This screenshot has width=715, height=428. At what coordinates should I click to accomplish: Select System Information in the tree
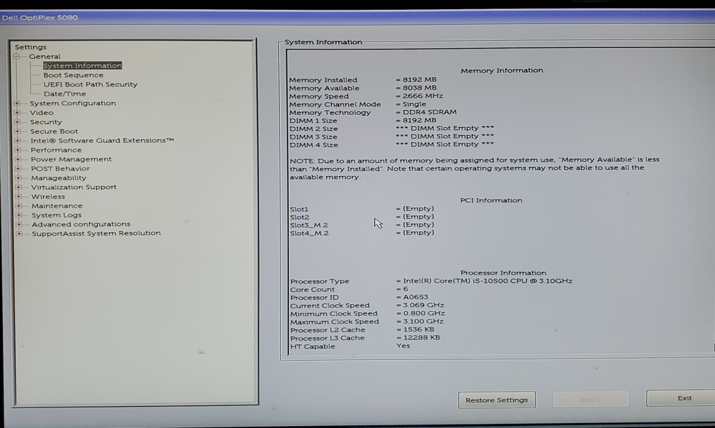click(83, 65)
